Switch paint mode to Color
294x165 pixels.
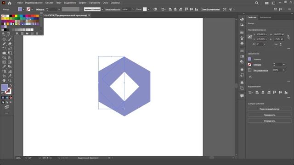click(3, 98)
